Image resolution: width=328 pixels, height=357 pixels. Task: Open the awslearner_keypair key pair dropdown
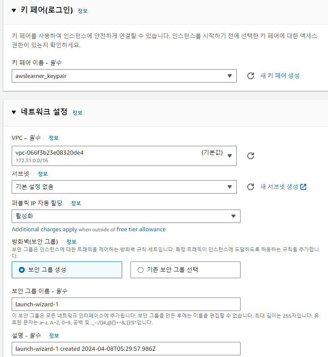pyautogui.click(x=124, y=76)
